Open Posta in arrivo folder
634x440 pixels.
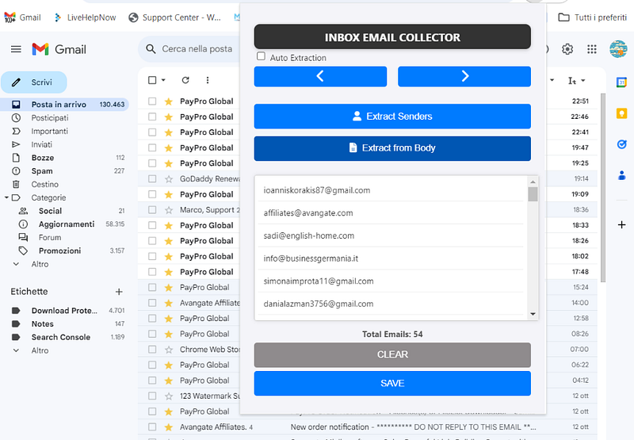pyautogui.click(x=65, y=105)
